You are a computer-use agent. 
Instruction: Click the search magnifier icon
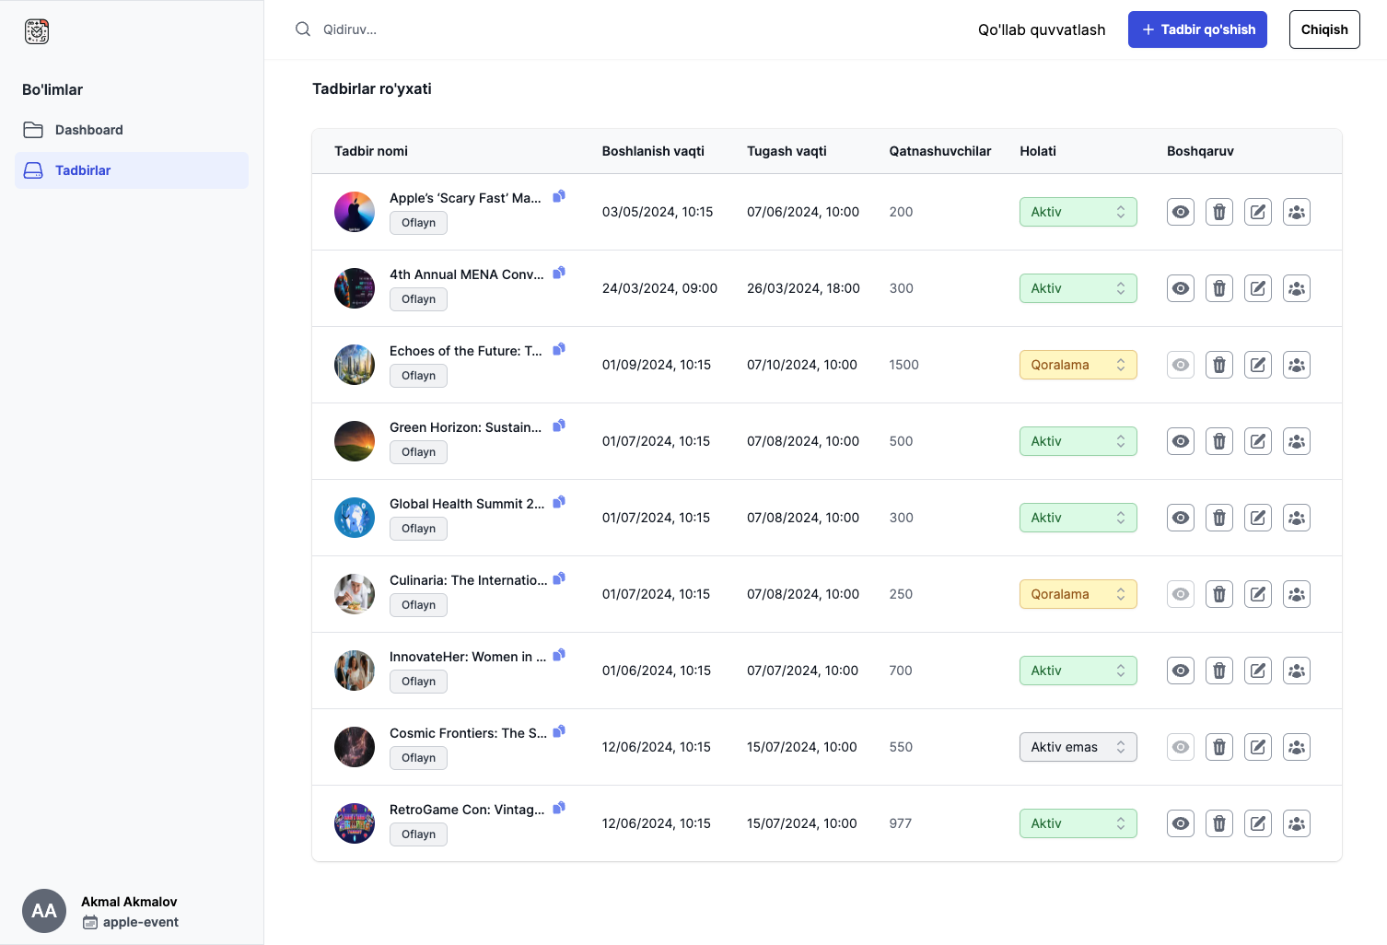(x=303, y=29)
